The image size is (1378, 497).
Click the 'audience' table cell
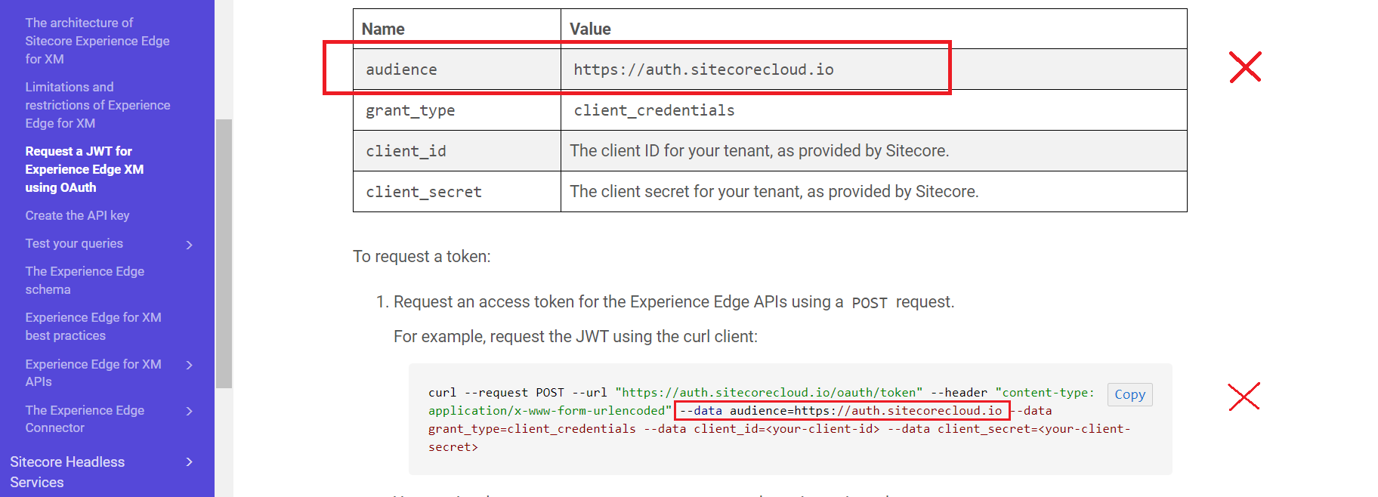457,69
